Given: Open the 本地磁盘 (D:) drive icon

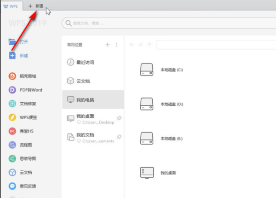Looking at the screenshot, I should [x=147, y=104].
